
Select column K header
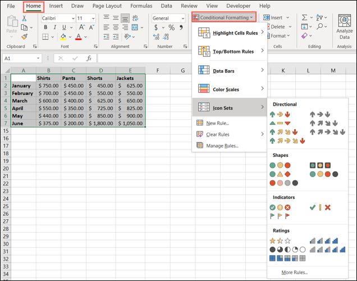click(283, 70)
